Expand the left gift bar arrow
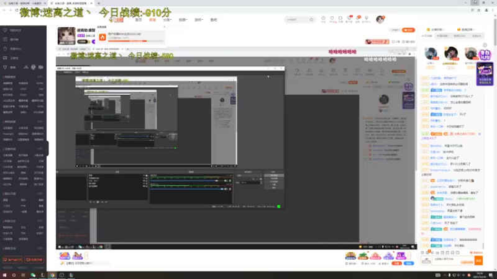Viewport: 497px width, 279px height. 86,255
